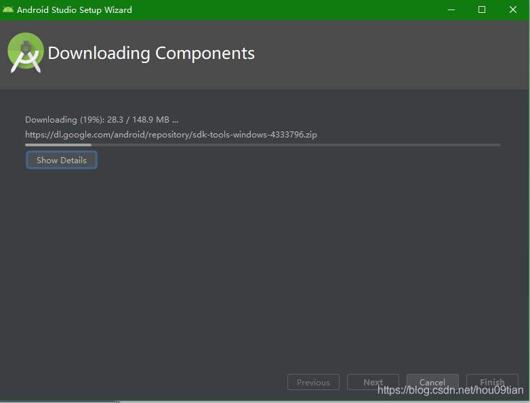The height and width of the screenshot is (403, 530).
Task: Click the Android Studio logo icon
Action: (26, 53)
